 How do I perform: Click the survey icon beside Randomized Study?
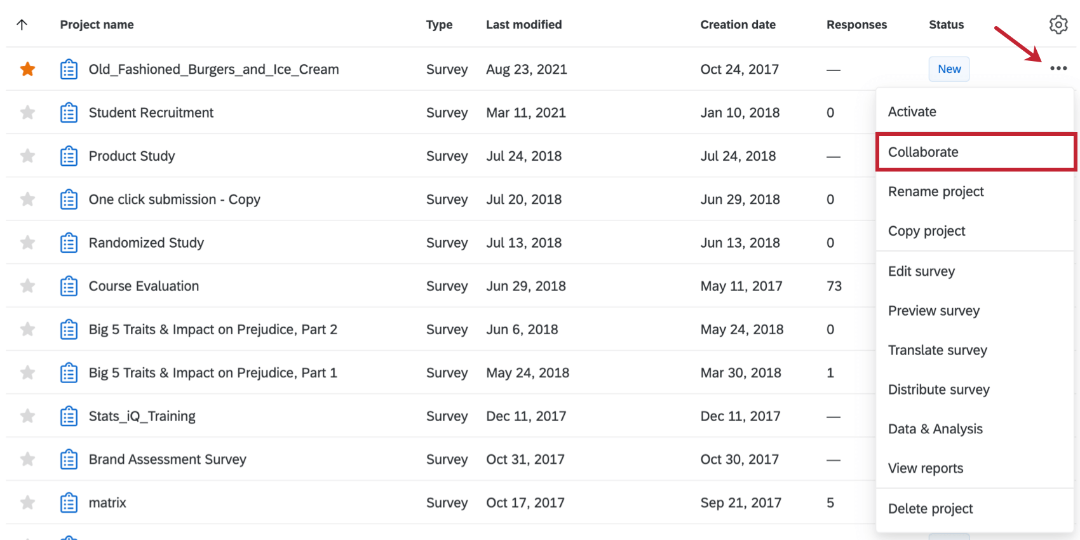69,243
